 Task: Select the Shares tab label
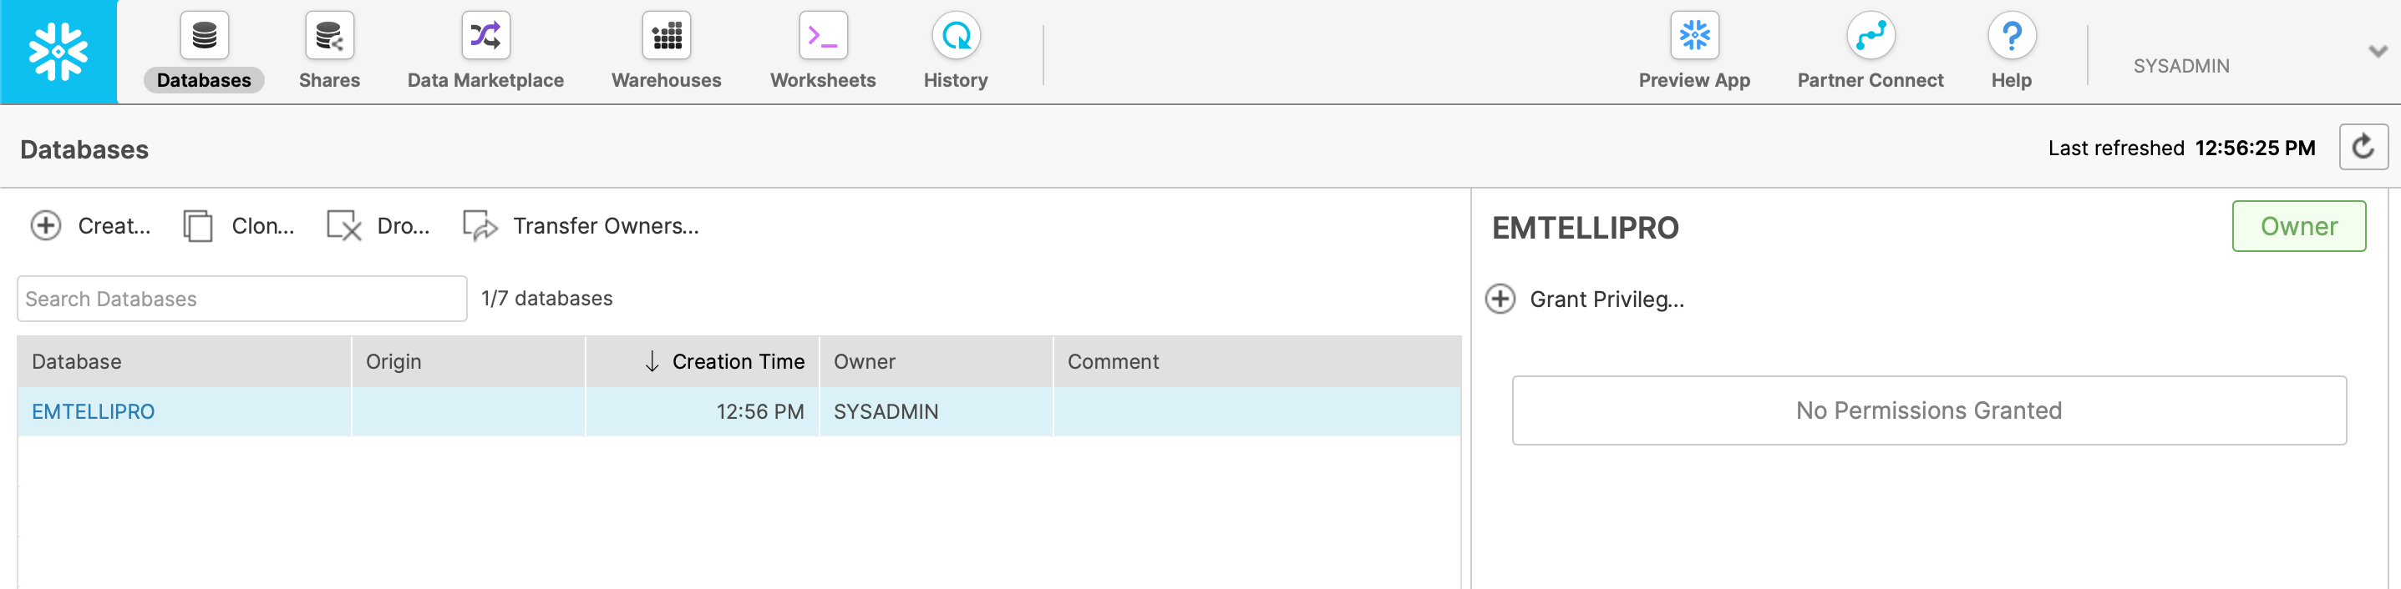point(329,80)
